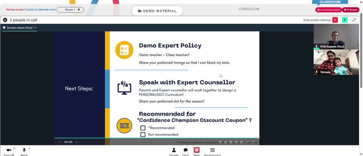
Task: Tick the Not recommended checkbox
Action: coord(143,135)
